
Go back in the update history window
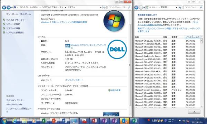coord(136,8)
